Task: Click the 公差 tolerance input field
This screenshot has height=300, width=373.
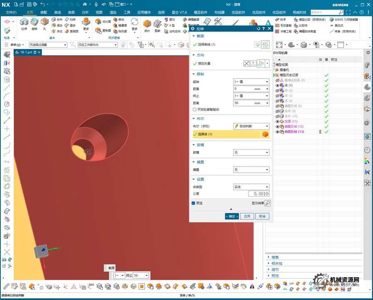Action: coord(259,194)
